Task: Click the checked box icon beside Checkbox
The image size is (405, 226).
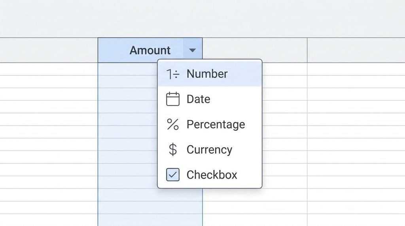Action: click(172, 175)
